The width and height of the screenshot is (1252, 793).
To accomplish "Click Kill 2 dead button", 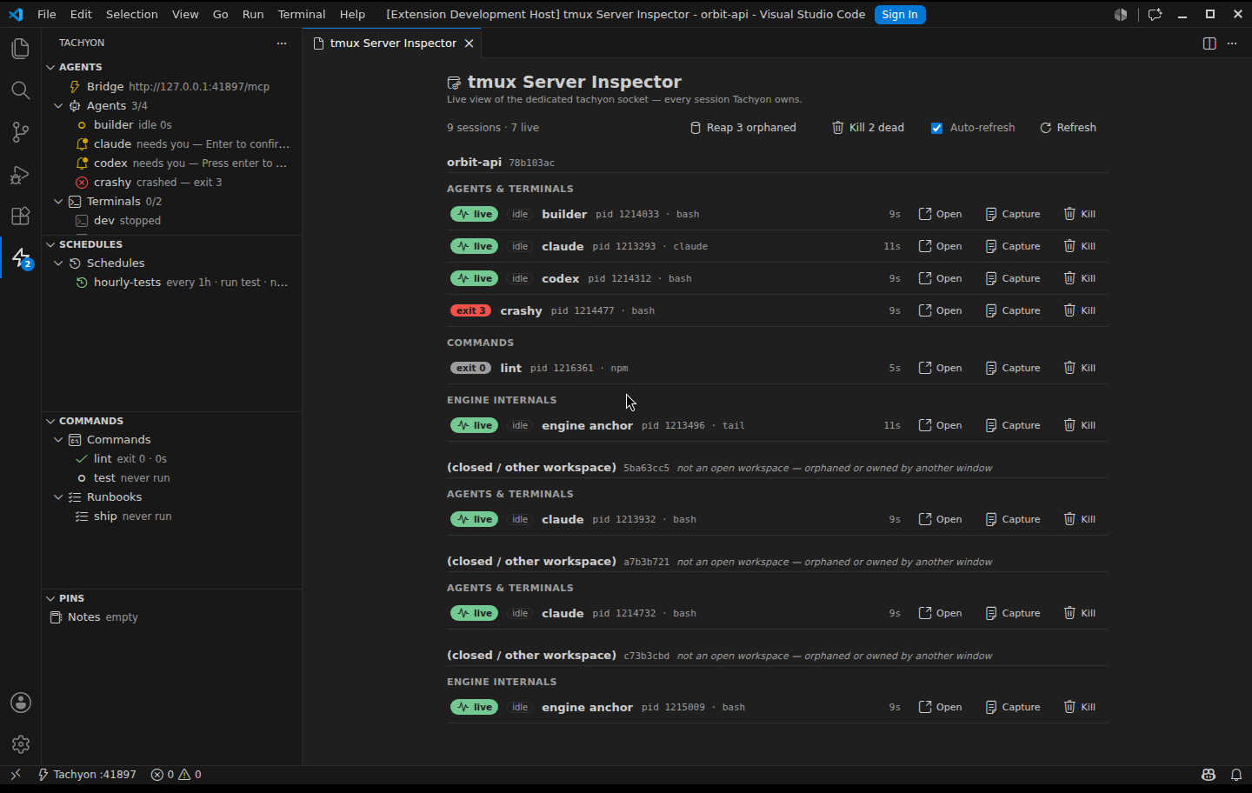I will point(868,128).
